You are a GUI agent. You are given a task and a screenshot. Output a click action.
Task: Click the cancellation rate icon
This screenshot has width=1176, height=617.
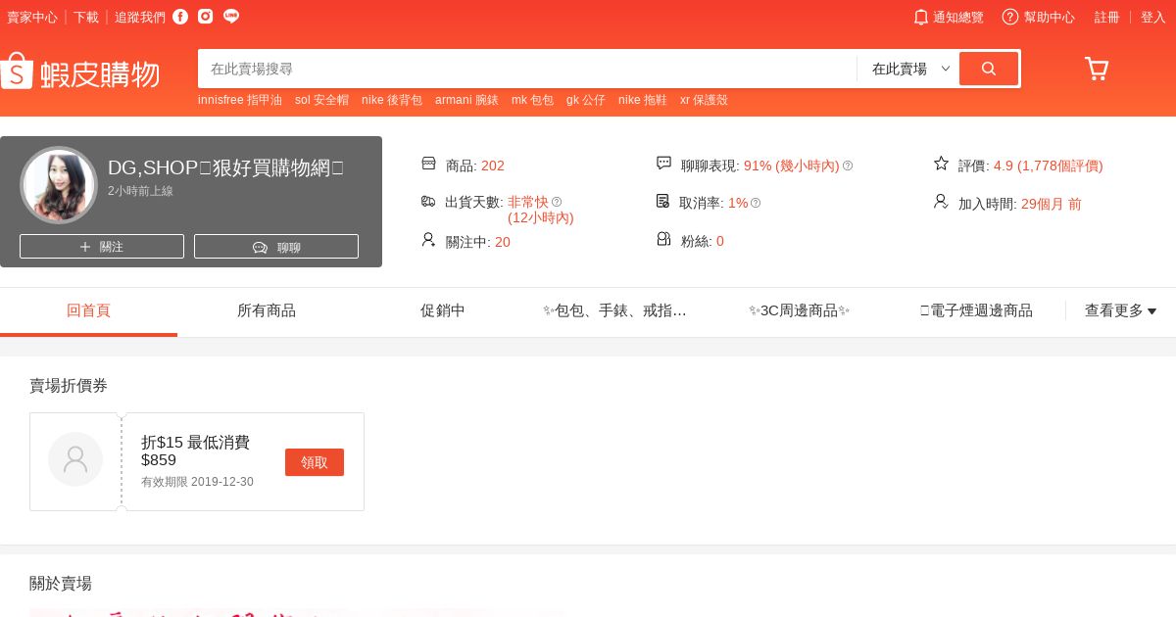(x=663, y=201)
